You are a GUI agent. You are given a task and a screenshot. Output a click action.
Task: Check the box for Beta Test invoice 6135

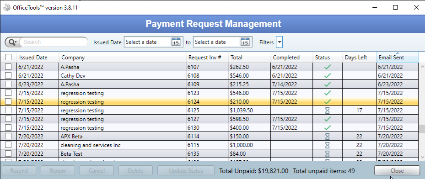(8, 154)
